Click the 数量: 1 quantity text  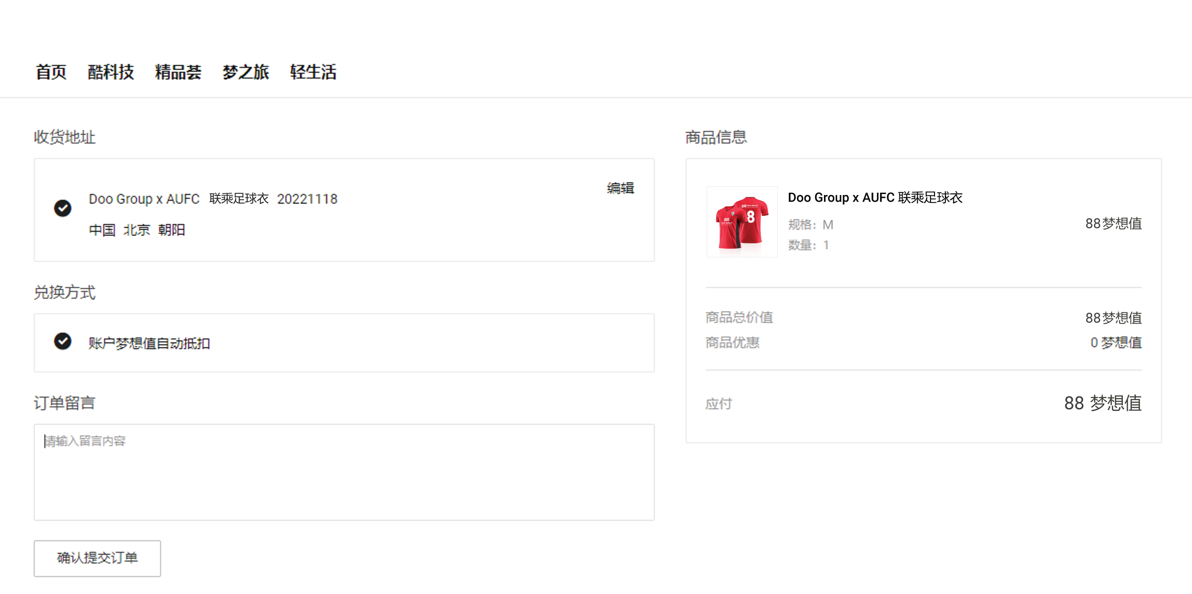(808, 245)
